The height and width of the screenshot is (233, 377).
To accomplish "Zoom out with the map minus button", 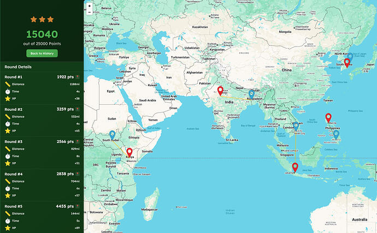I will [90, 12].
